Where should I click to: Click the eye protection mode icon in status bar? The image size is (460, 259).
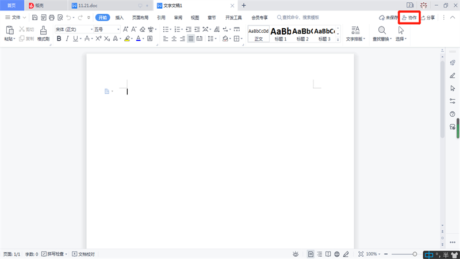tap(296, 254)
